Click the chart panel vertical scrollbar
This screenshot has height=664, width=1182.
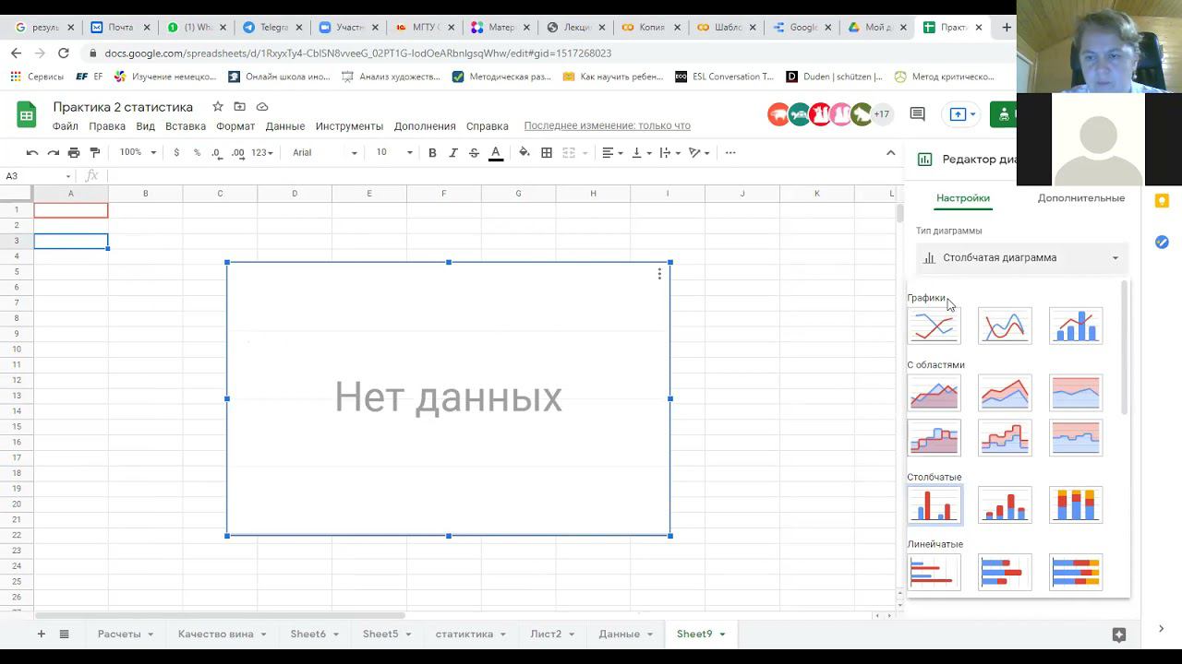(x=1124, y=349)
